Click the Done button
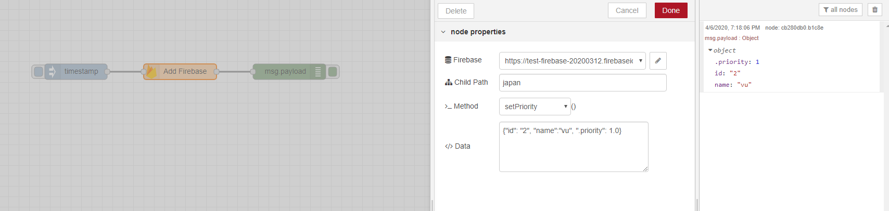The image size is (889, 211). (x=671, y=10)
